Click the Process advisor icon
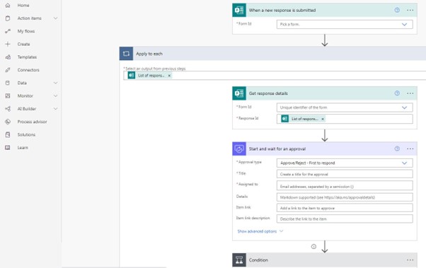 pos(8,122)
